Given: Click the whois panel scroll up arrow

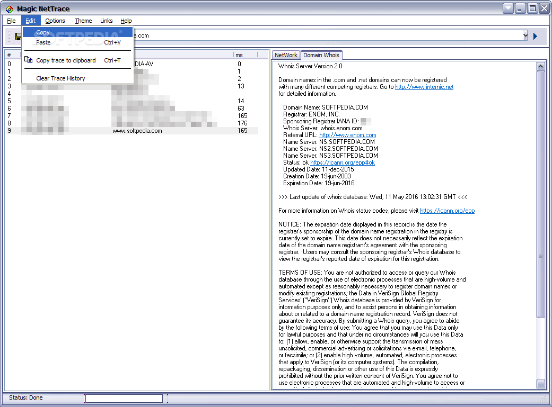Looking at the screenshot, I should click(x=541, y=66).
